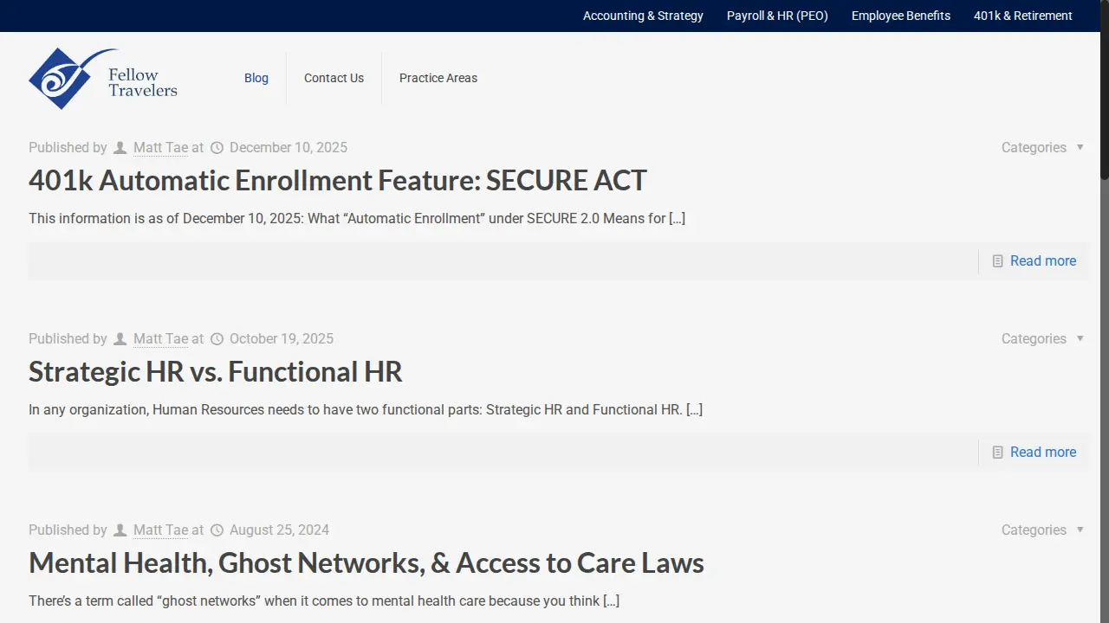Click the author icon beside the August 25 post
This screenshot has height=623, width=1109.
point(120,530)
